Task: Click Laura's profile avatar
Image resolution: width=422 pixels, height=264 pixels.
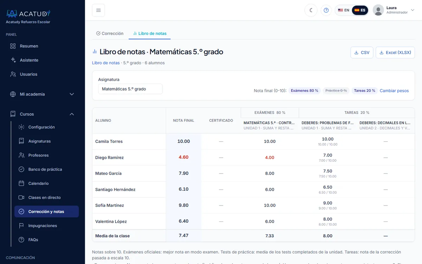Action: [378, 10]
